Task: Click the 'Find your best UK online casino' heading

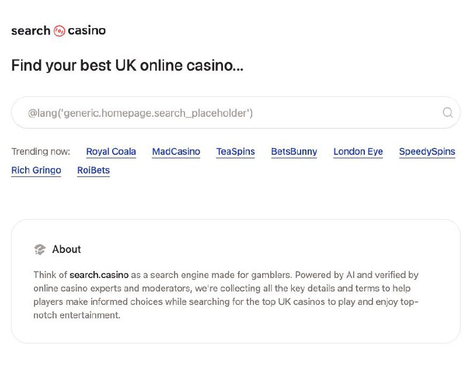Action: tap(127, 65)
